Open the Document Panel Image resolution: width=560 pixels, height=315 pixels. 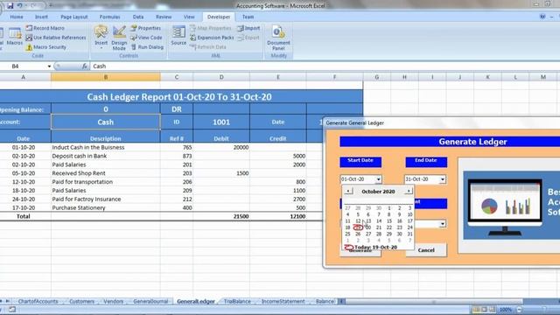click(278, 38)
